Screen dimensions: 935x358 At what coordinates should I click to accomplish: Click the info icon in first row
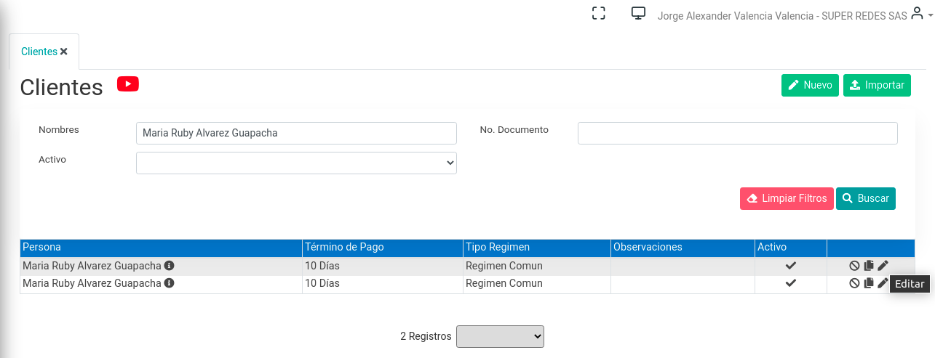point(169,266)
